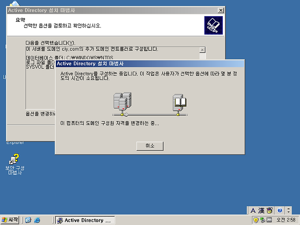
Task: Click the clock showing 오전 2:58
Action: tap(286, 220)
